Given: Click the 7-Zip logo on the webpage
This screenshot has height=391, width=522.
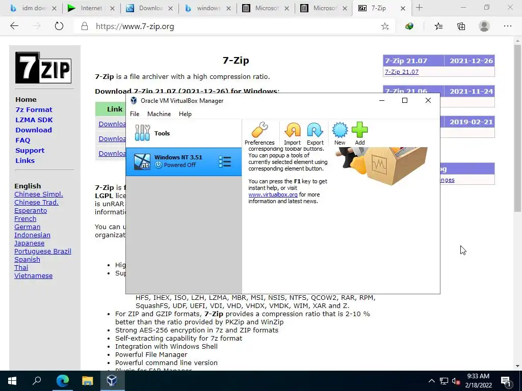Looking at the screenshot, I should (43, 68).
